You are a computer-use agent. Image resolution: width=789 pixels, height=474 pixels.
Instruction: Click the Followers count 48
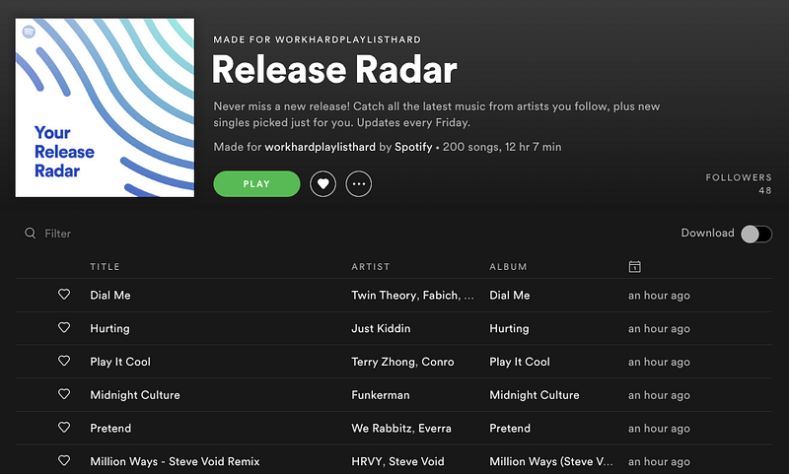(765, 190)
